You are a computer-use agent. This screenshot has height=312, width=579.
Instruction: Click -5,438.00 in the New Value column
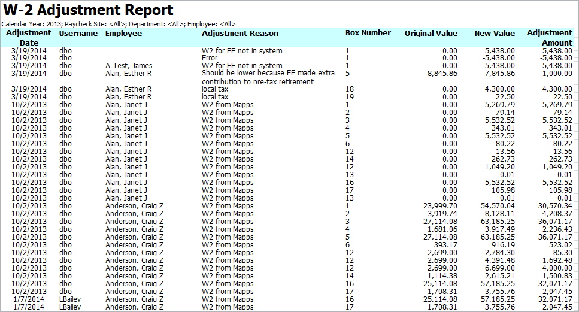coord(498,58)
